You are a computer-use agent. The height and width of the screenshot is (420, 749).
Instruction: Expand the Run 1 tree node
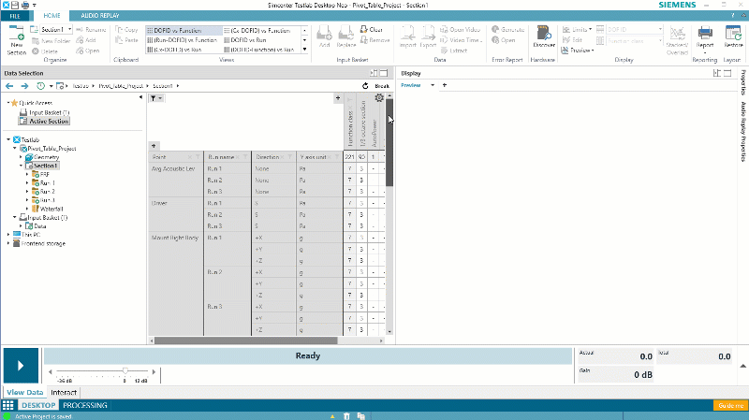pos(28,182)
